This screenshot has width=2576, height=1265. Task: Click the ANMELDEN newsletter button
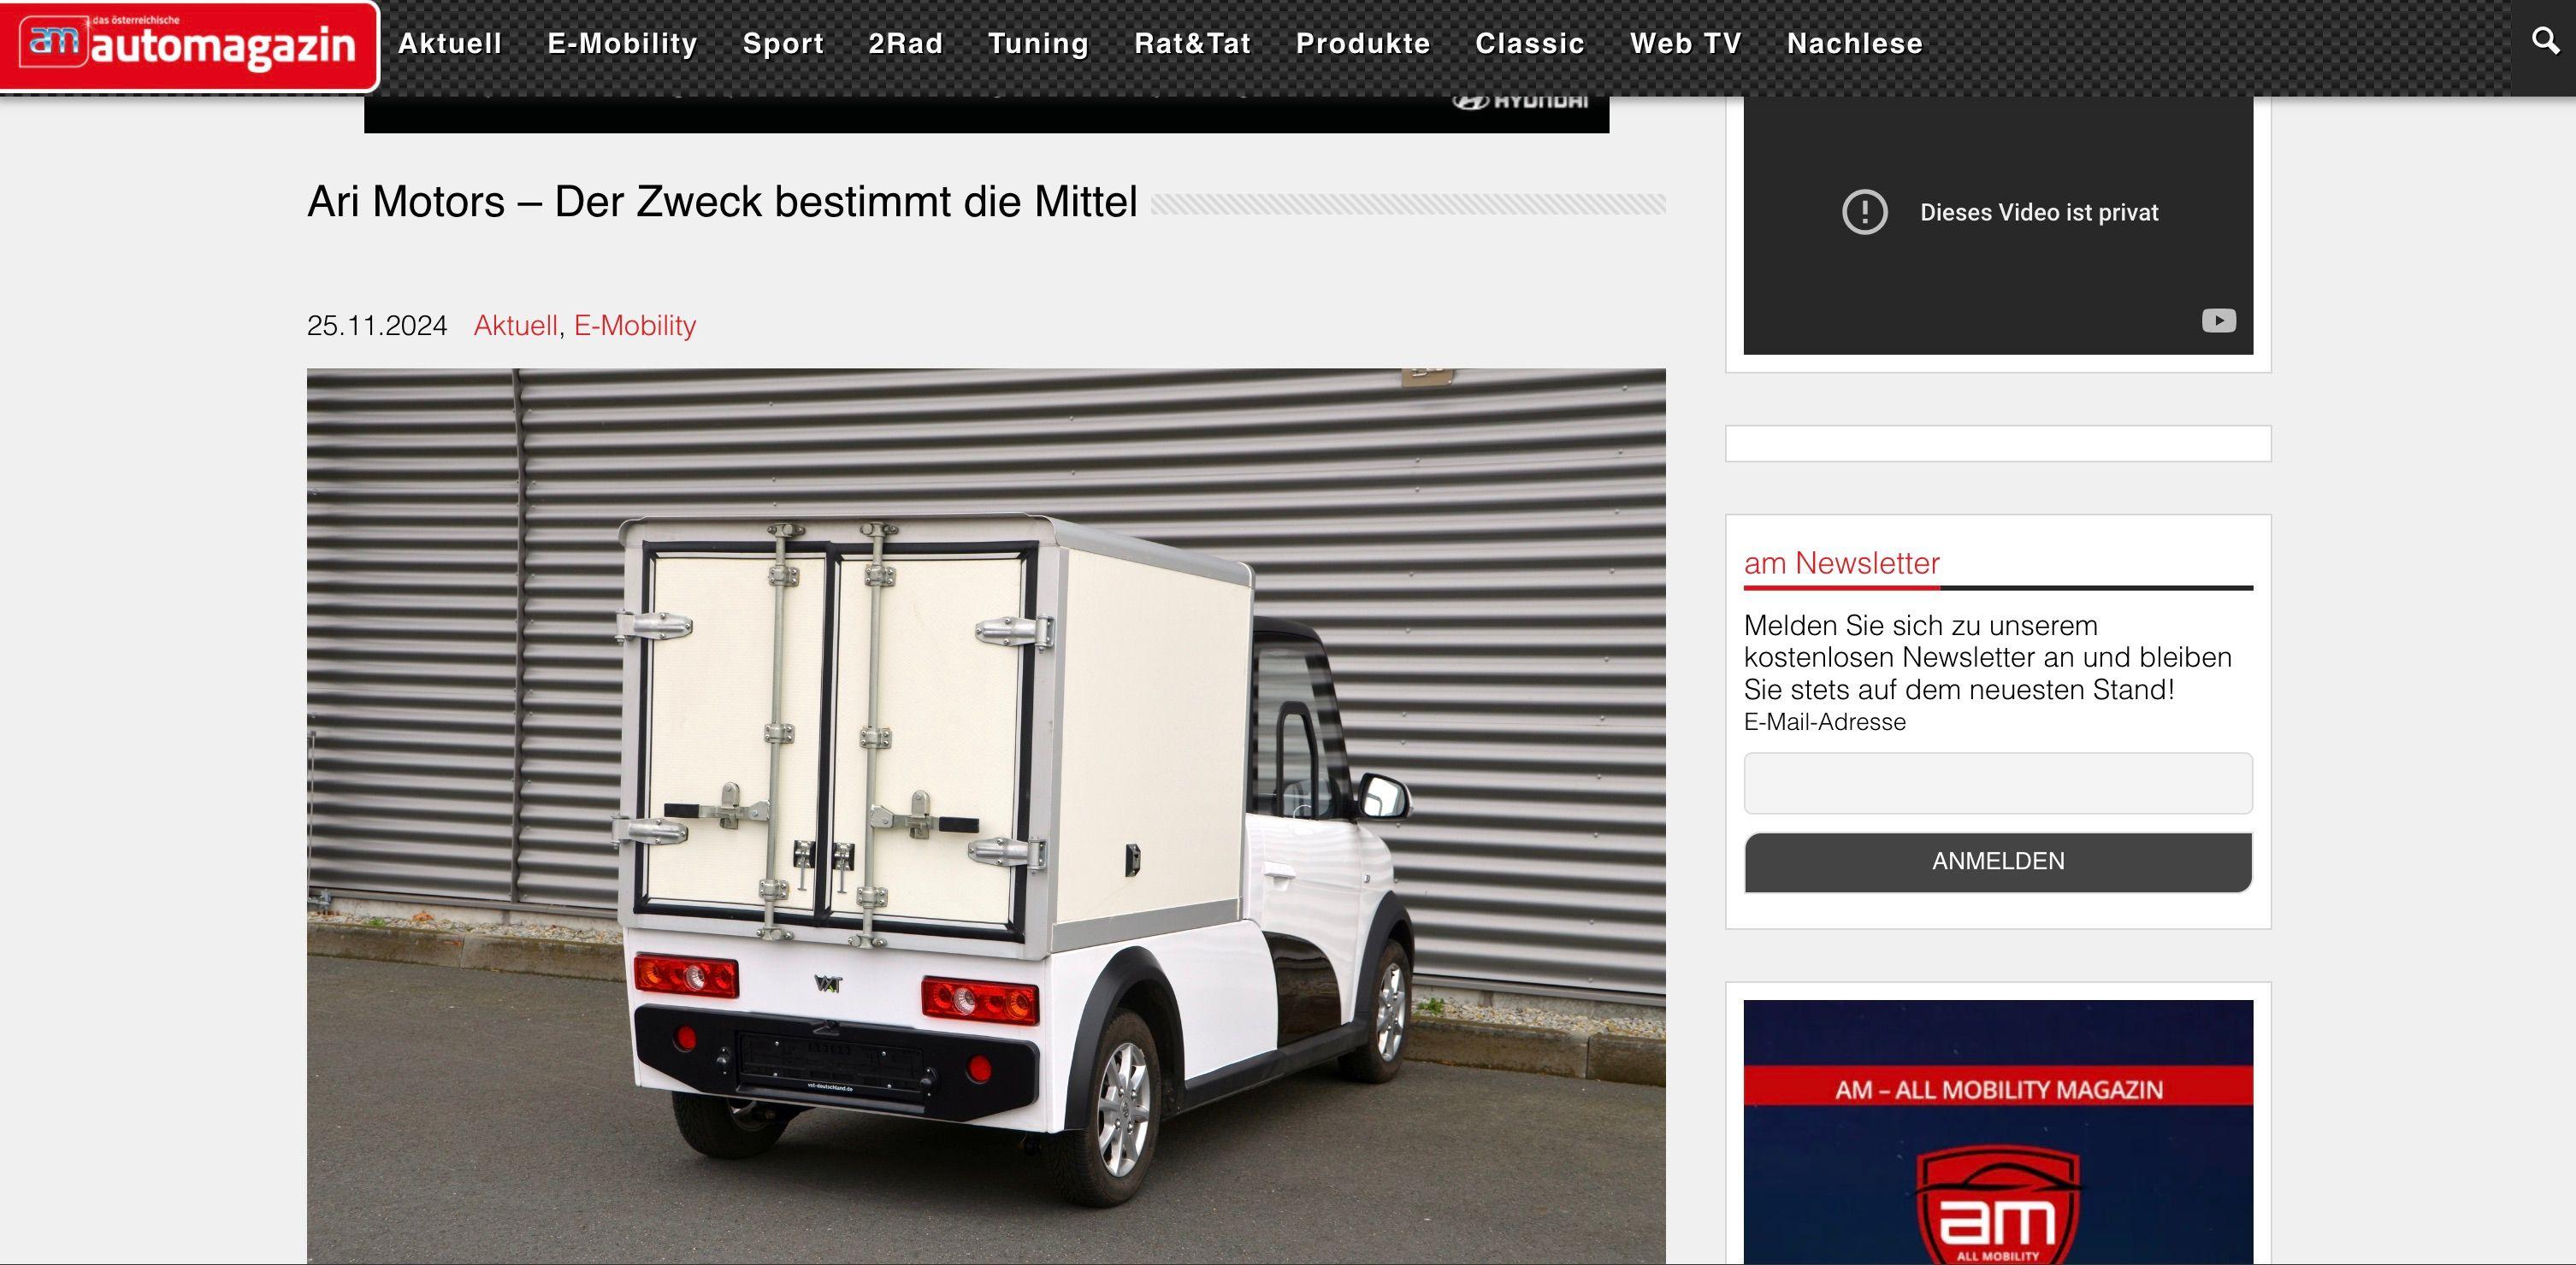point(1997,862)
